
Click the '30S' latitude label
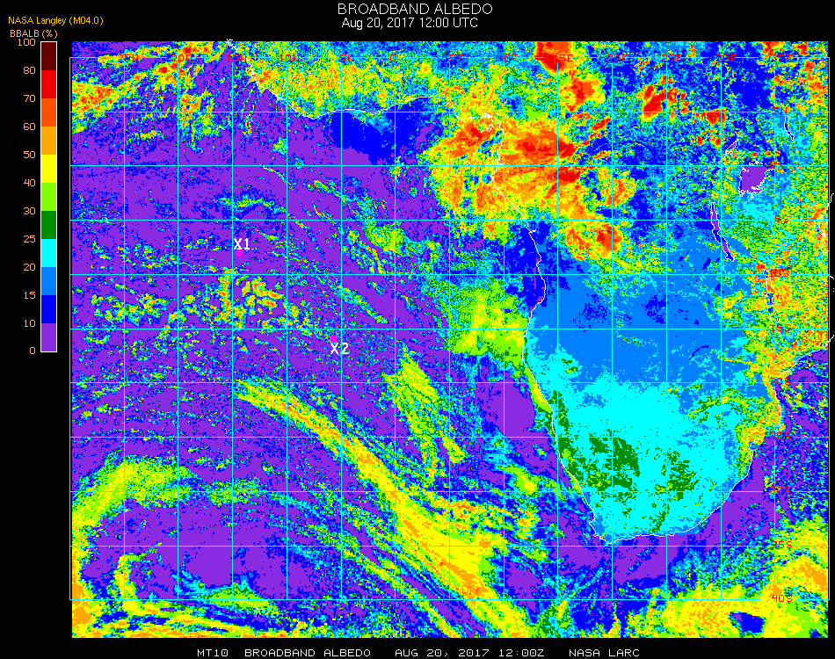tap(781, 490)
